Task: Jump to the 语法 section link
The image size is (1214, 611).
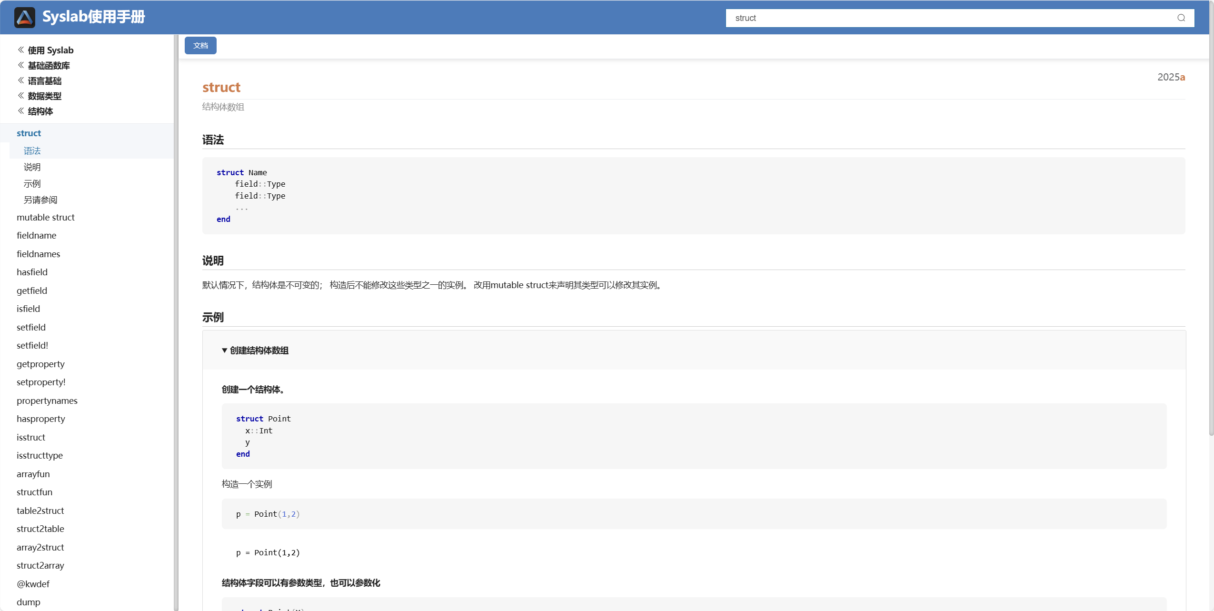Action: point(32,150)
